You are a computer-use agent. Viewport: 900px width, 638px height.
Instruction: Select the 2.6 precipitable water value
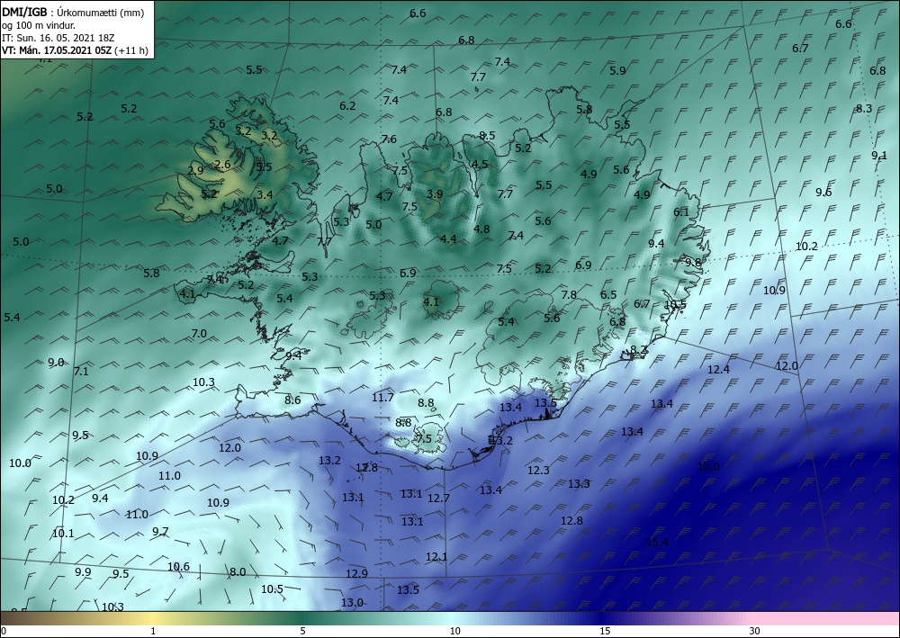[x=222, y=165]
